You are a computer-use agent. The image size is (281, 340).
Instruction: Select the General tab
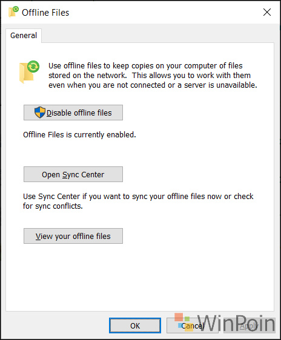[24, 35]
